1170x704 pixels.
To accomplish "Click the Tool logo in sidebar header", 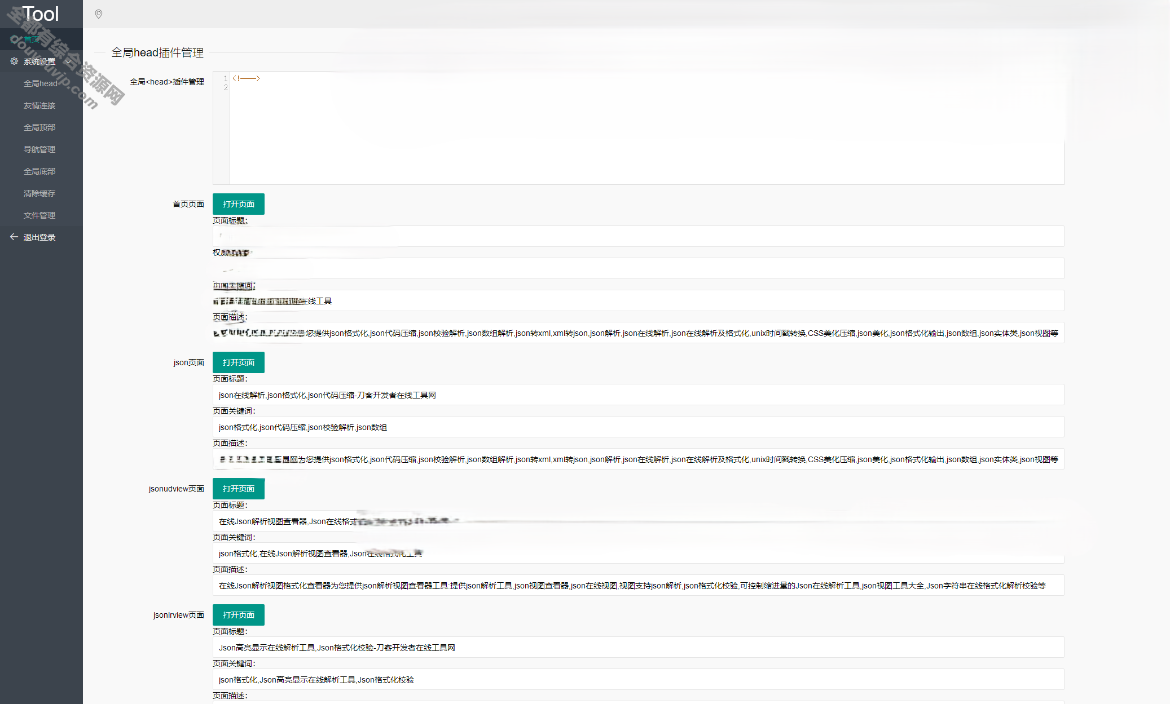I will pyautogui.click(x=40, y=14).
